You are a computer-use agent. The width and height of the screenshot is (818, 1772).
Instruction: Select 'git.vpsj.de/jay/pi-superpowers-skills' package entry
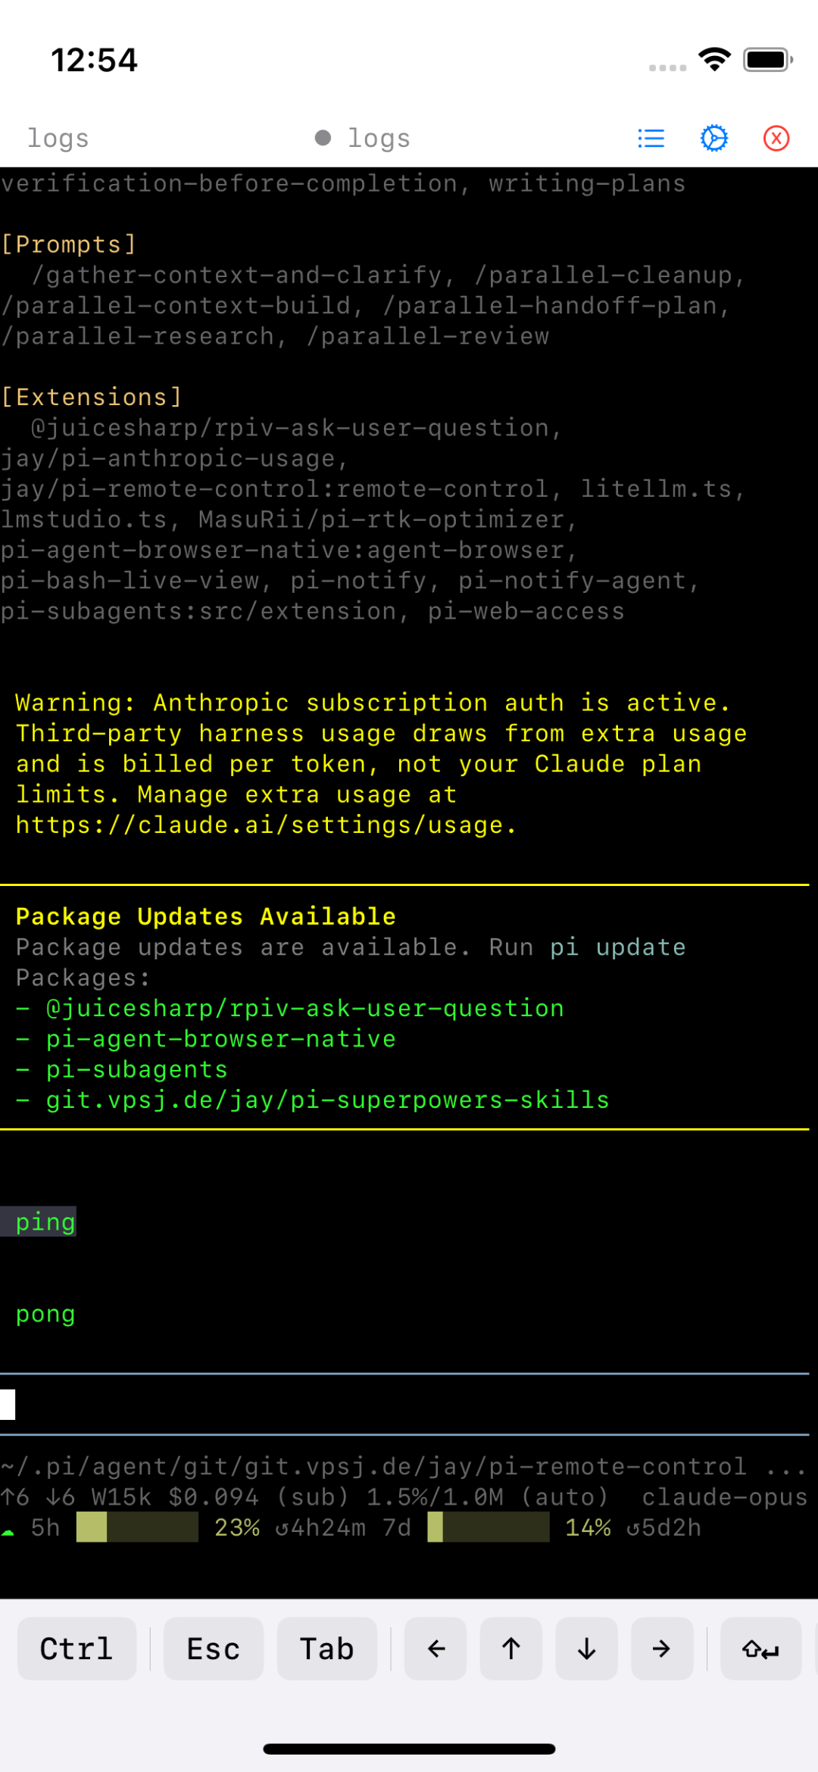pos(327,1100)
